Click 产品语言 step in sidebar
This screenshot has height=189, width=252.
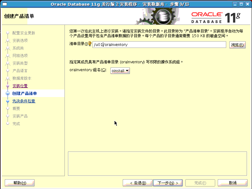point(20,71)
